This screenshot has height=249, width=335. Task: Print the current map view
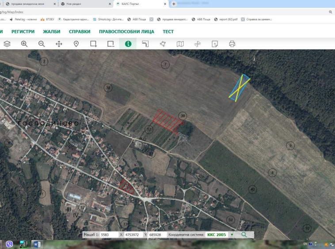pyautogui.click(x=232, y=44)
